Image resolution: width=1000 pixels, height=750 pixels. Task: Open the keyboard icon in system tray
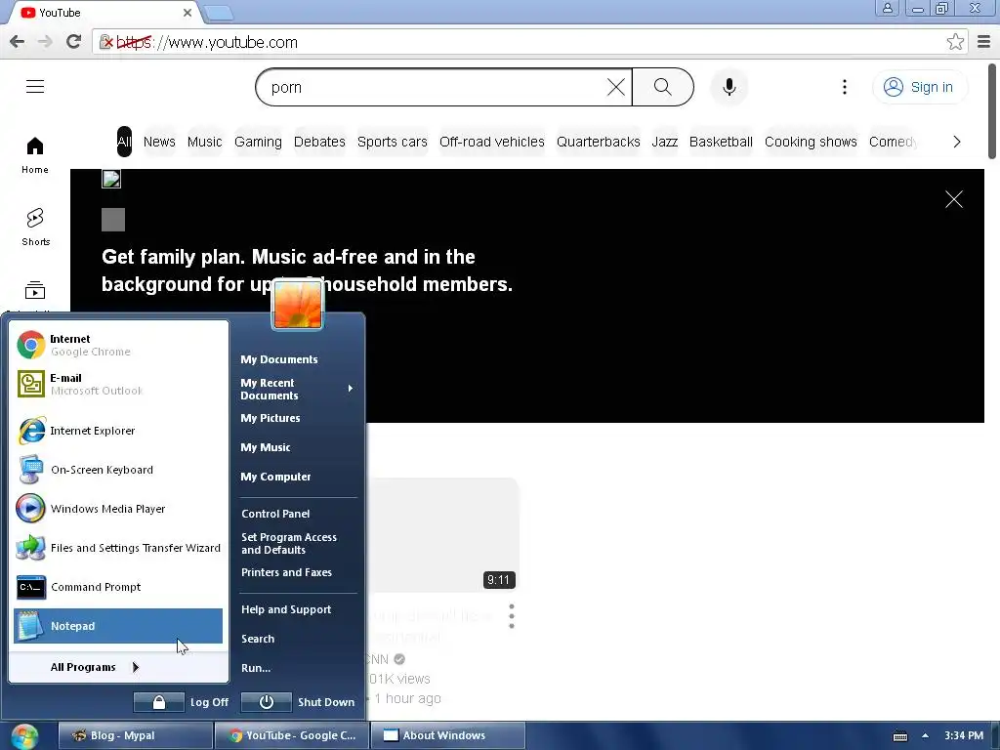pyautogui.click(x=899, y=736)
